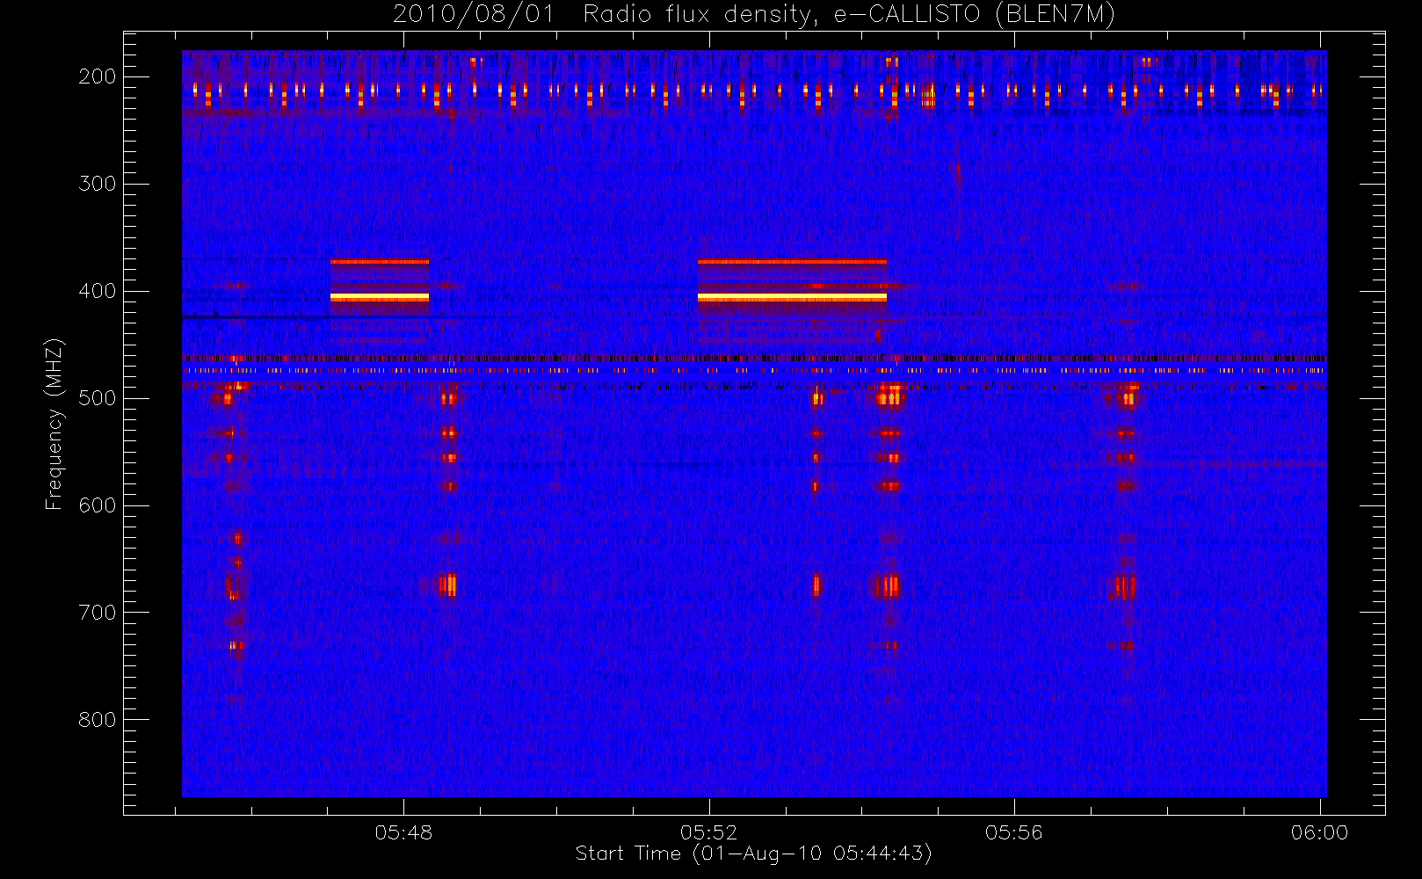Click the plot title 'Radio flux density, e-CALLISTO (BLEN7M)'
The image size is (1422, 879).
coord(849,15)
